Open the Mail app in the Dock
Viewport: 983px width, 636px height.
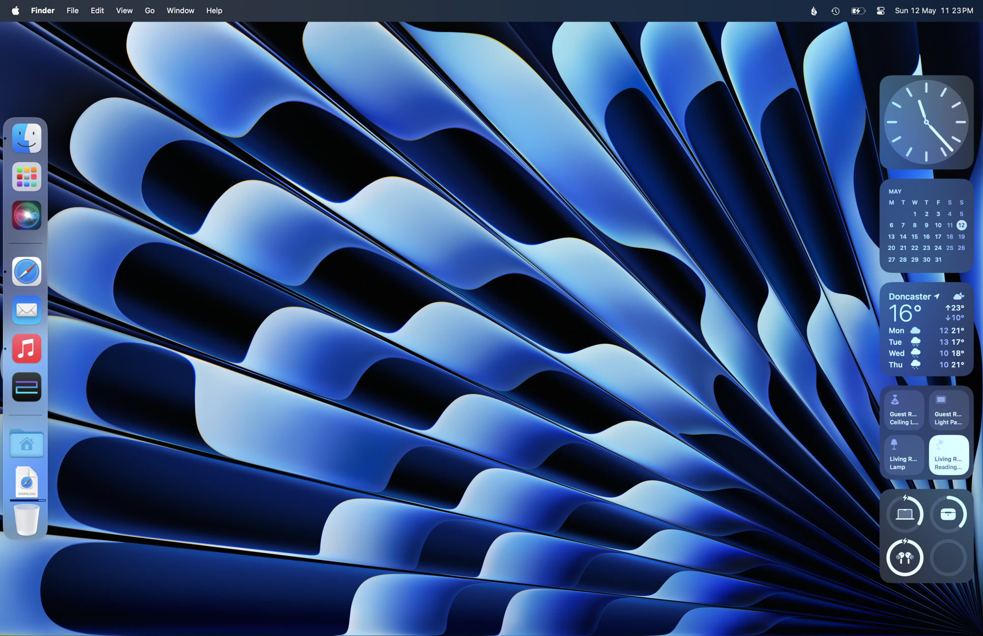click(x=27, y=310)
